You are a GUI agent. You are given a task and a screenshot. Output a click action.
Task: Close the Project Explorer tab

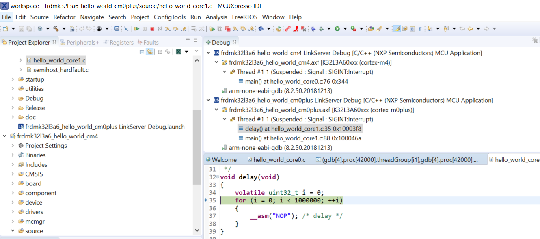pos(54,42)
